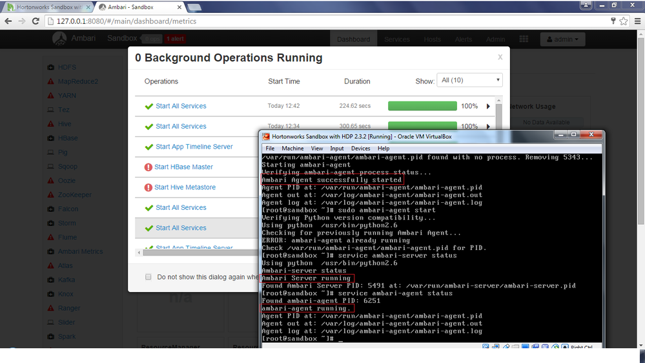This screenshot has width=645, height=363.
Task: Open the Admin tab in Ambari
Action: pyautogui.click(x=495, y=39)
